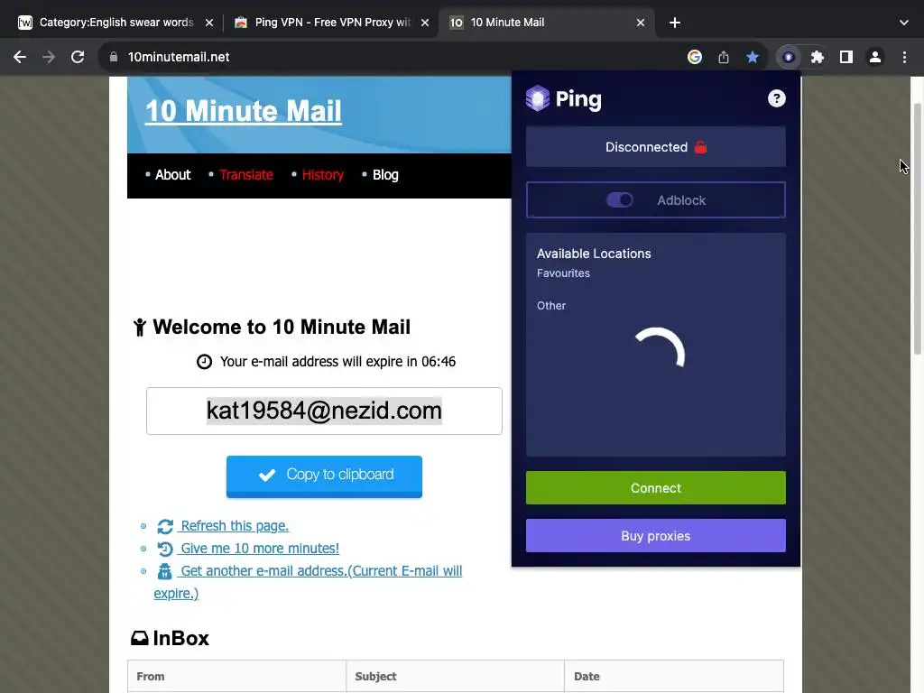Click the Other label in Ping

[551, 306]
